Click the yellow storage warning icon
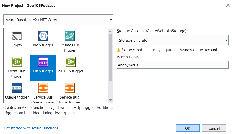Viewport: 232px width, 134px height. tap(119, 50)
